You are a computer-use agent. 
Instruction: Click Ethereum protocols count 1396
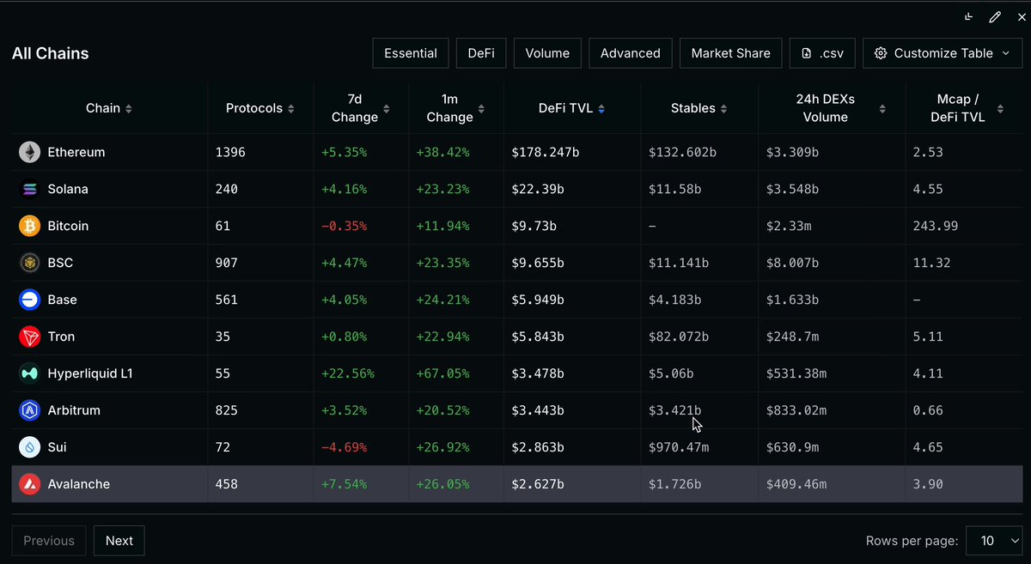tap(230, 152)
